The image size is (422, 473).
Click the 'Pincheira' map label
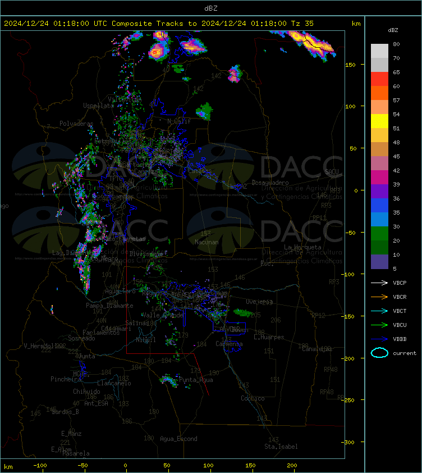66,379
